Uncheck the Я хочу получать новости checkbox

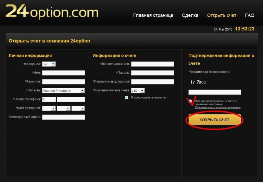click(x=126, y=97)
